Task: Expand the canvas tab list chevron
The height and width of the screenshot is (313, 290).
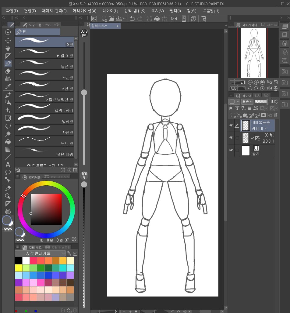Action: pos(226,26)
